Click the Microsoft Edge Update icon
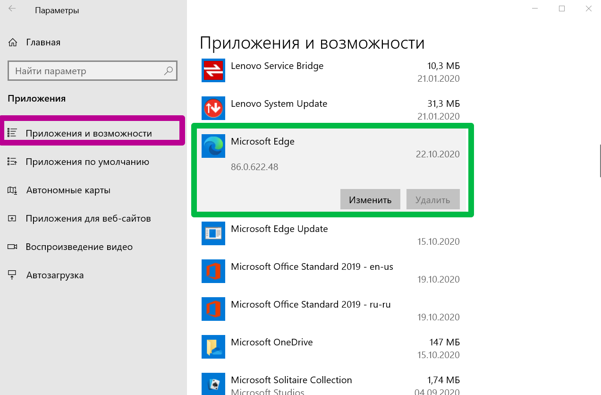The image size is (601, 395). coord(213,233)
